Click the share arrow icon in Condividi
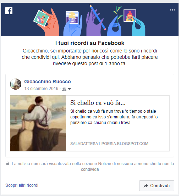This screenshot has height=196, width=181. [x=146, y=186]
